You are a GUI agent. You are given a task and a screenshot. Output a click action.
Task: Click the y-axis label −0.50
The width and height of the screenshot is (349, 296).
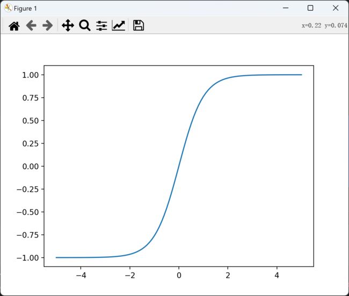pos(27,212)
